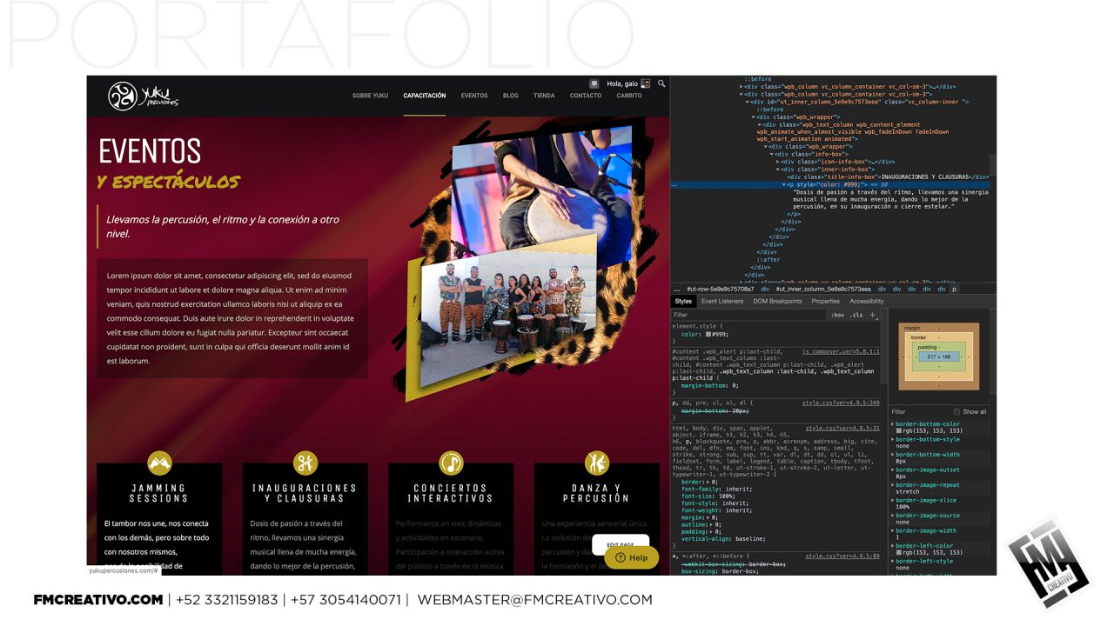Viewport: 1114px width, 626px height.
Task: Click the ellipsis beside the selected p element
Action: coord(676,184)
